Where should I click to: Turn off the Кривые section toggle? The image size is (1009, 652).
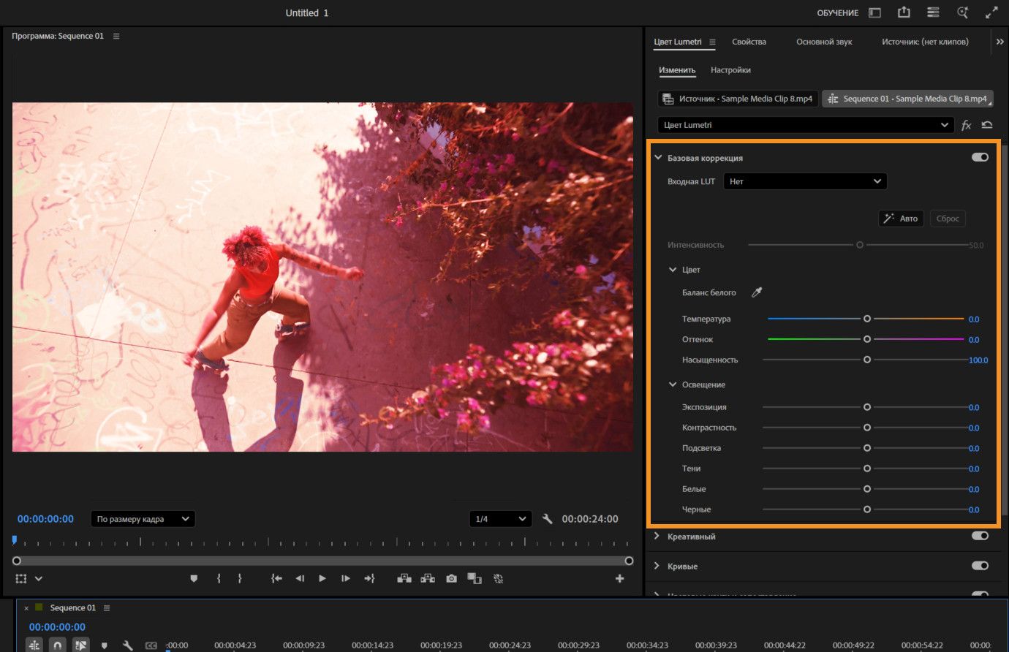coord(980,565)
